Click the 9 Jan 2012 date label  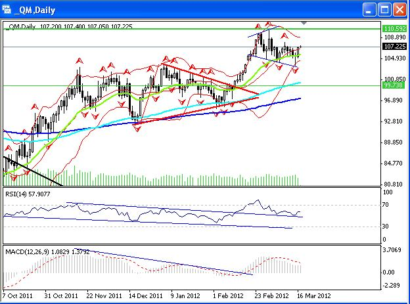185,296
